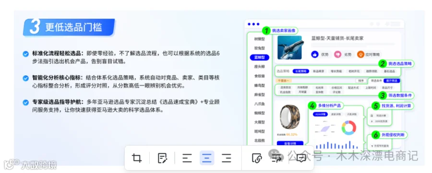The image size is (432, 173).
Task: Select the crop image tool
Action: point(136,158)
